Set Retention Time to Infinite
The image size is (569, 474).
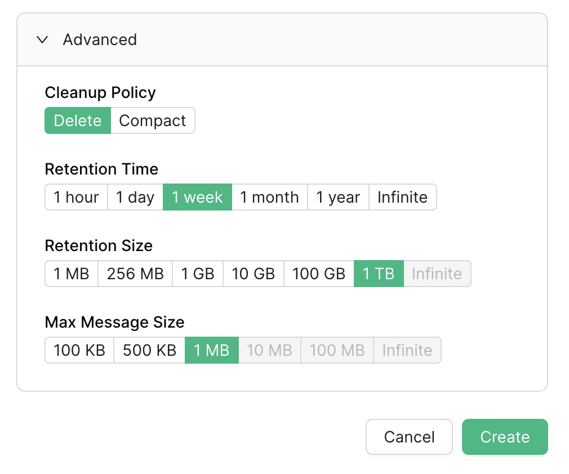(403, 197)
